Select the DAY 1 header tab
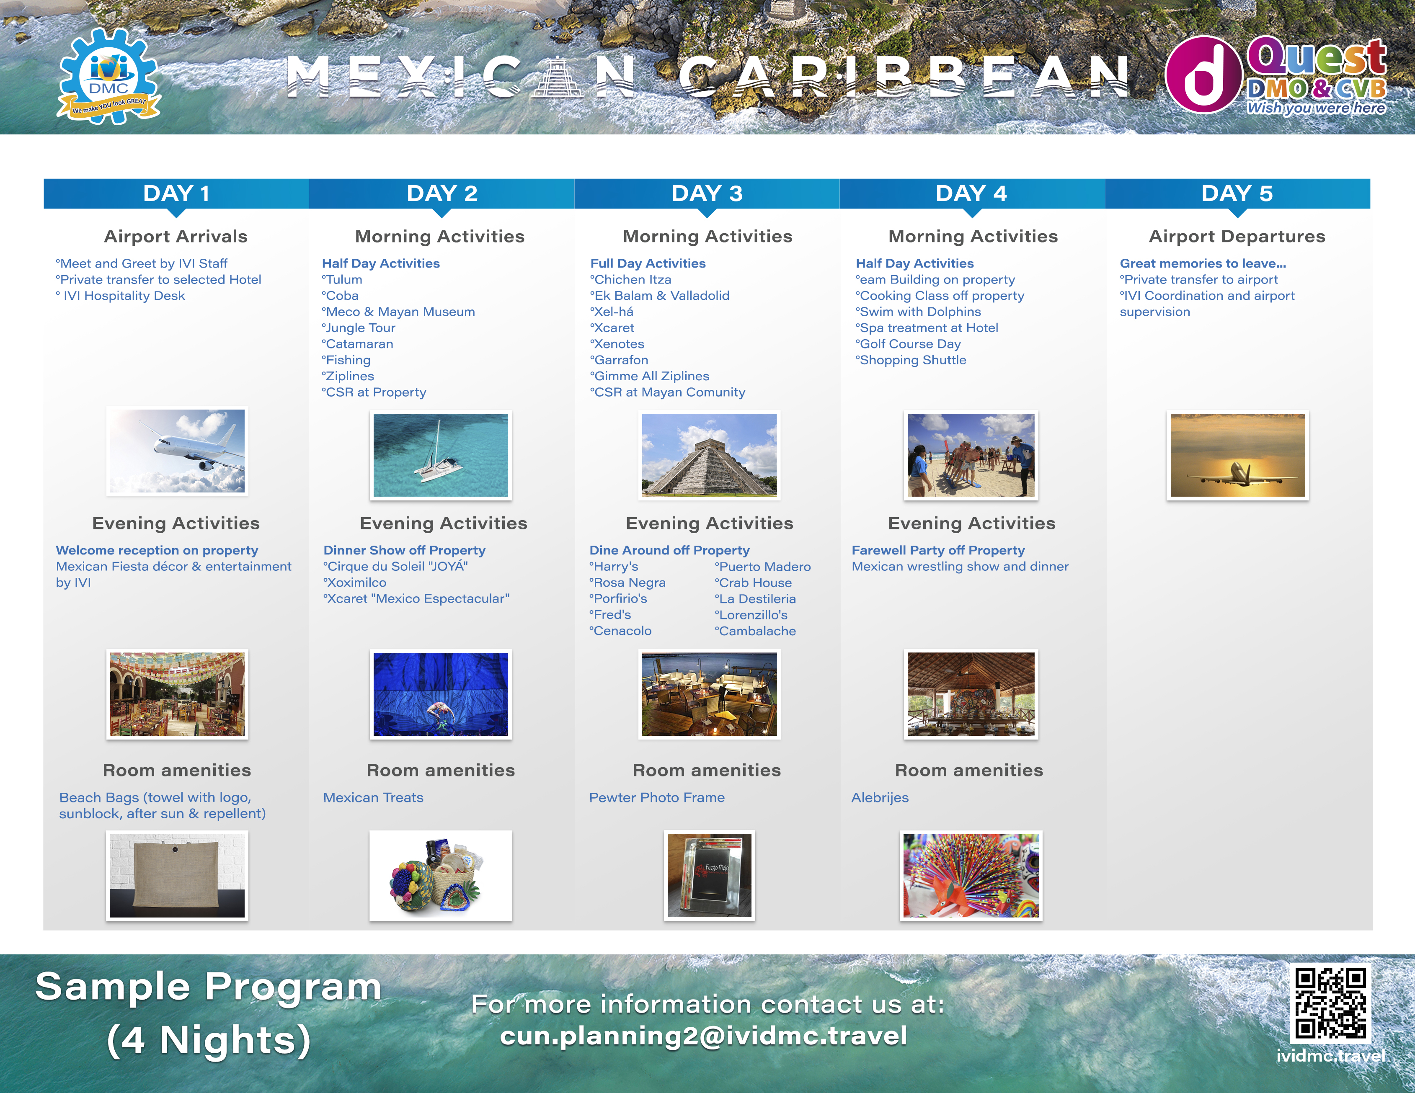Screen dimensions: 1415x1093 (176, 193)
